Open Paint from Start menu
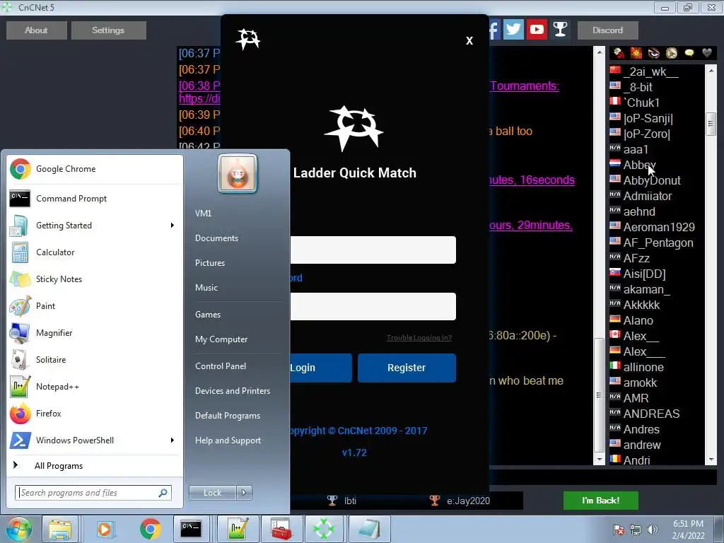Viewport: 724px width, 543px height. [95, 305]
